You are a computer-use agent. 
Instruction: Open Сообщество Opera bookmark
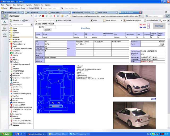pos(17,8)
